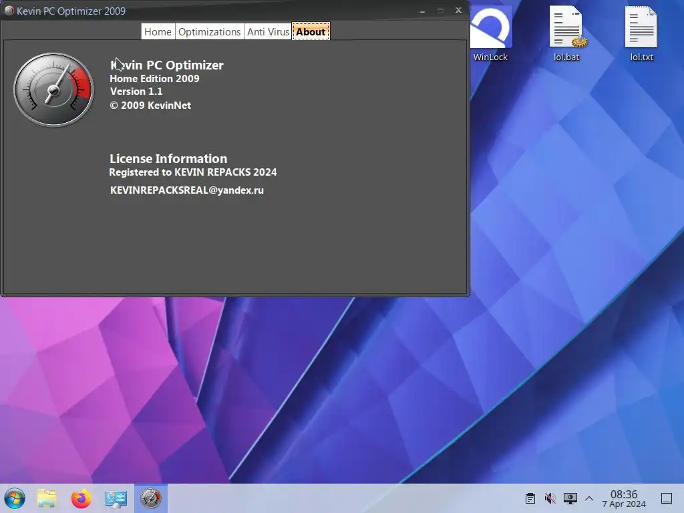
Task: Go to the Anti Virus tab
Action: tap(268, 32)
